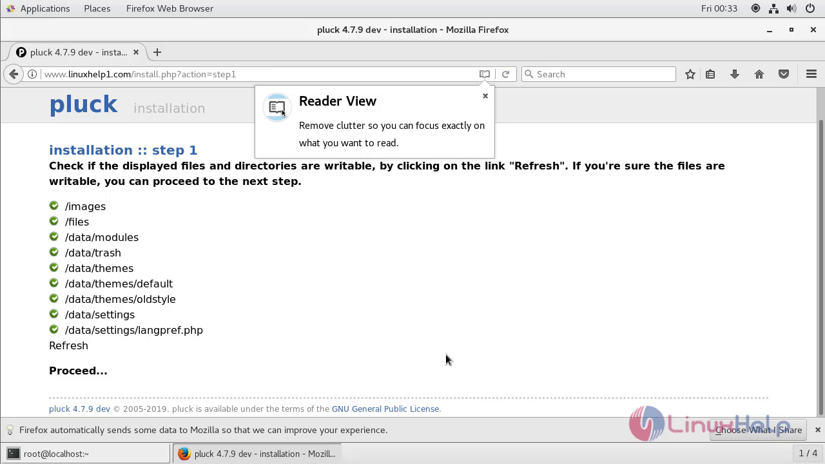The image size is (825, 464).
Task: Click the /data/settings text
Action: pyautogui.click(x=99, y=314)
